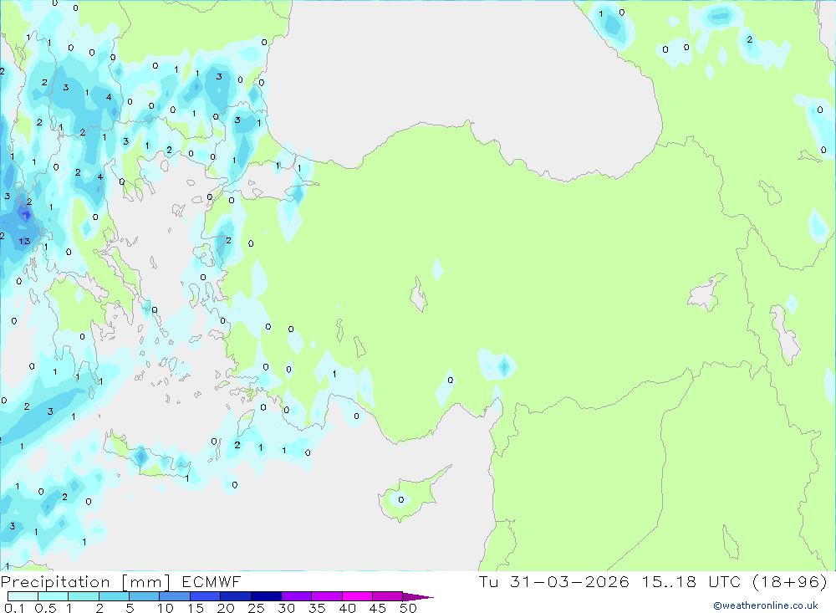Select the 5–10 mm legend color box
The image size is (836, 613).
pyautogui.click(x=144, y=596)
